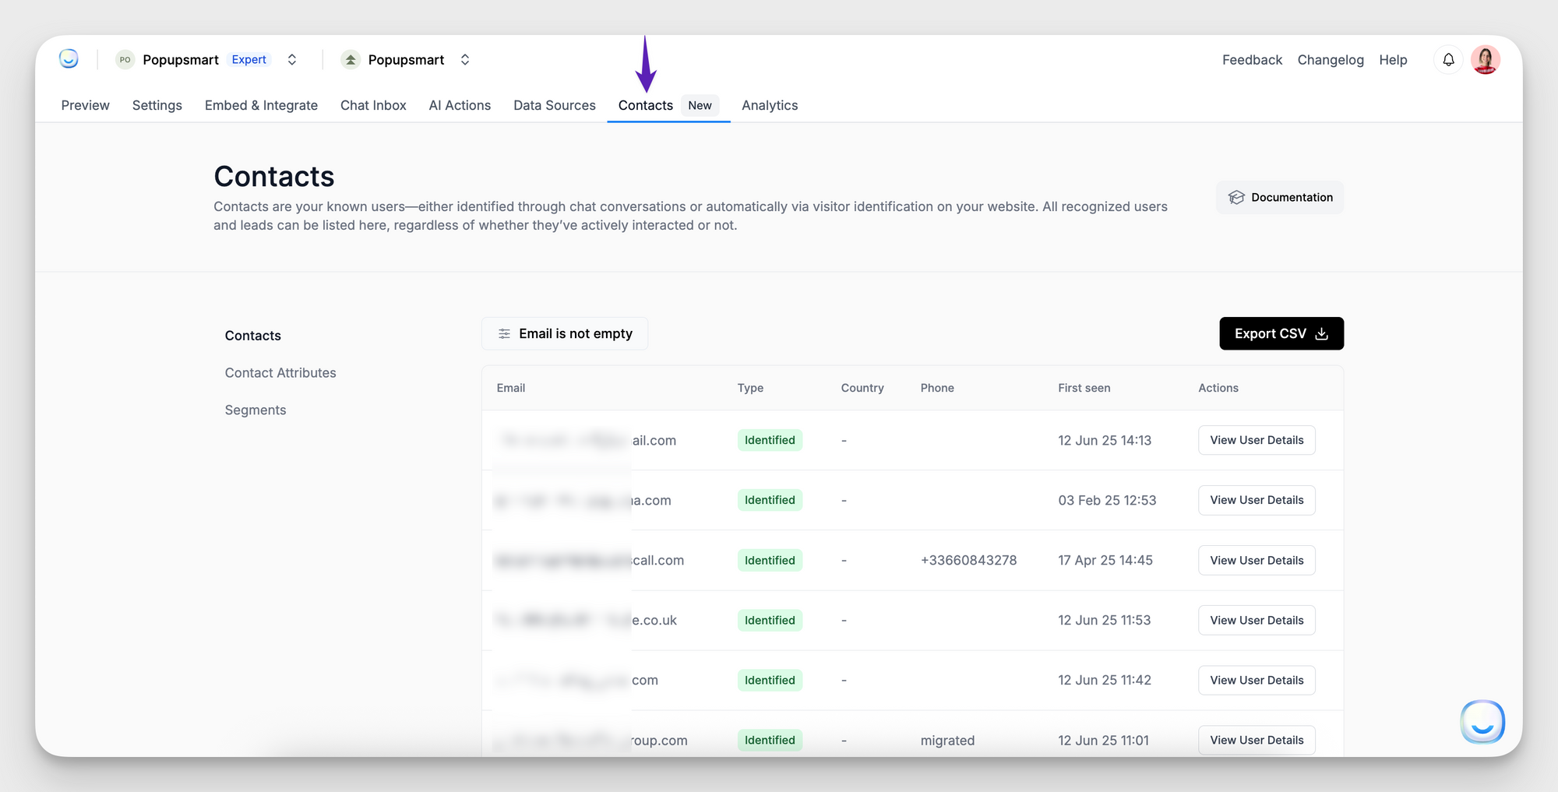View User Details for 12 Jun 25 11:42 row
Image resolution: width=1558 pixels, height=792 pixels.
pyautogui.click(x=1257, y=680)
